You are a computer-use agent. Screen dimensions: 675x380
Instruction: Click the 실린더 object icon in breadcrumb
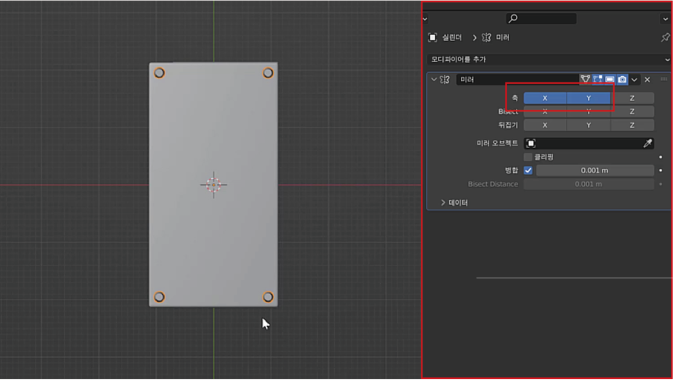433,38
